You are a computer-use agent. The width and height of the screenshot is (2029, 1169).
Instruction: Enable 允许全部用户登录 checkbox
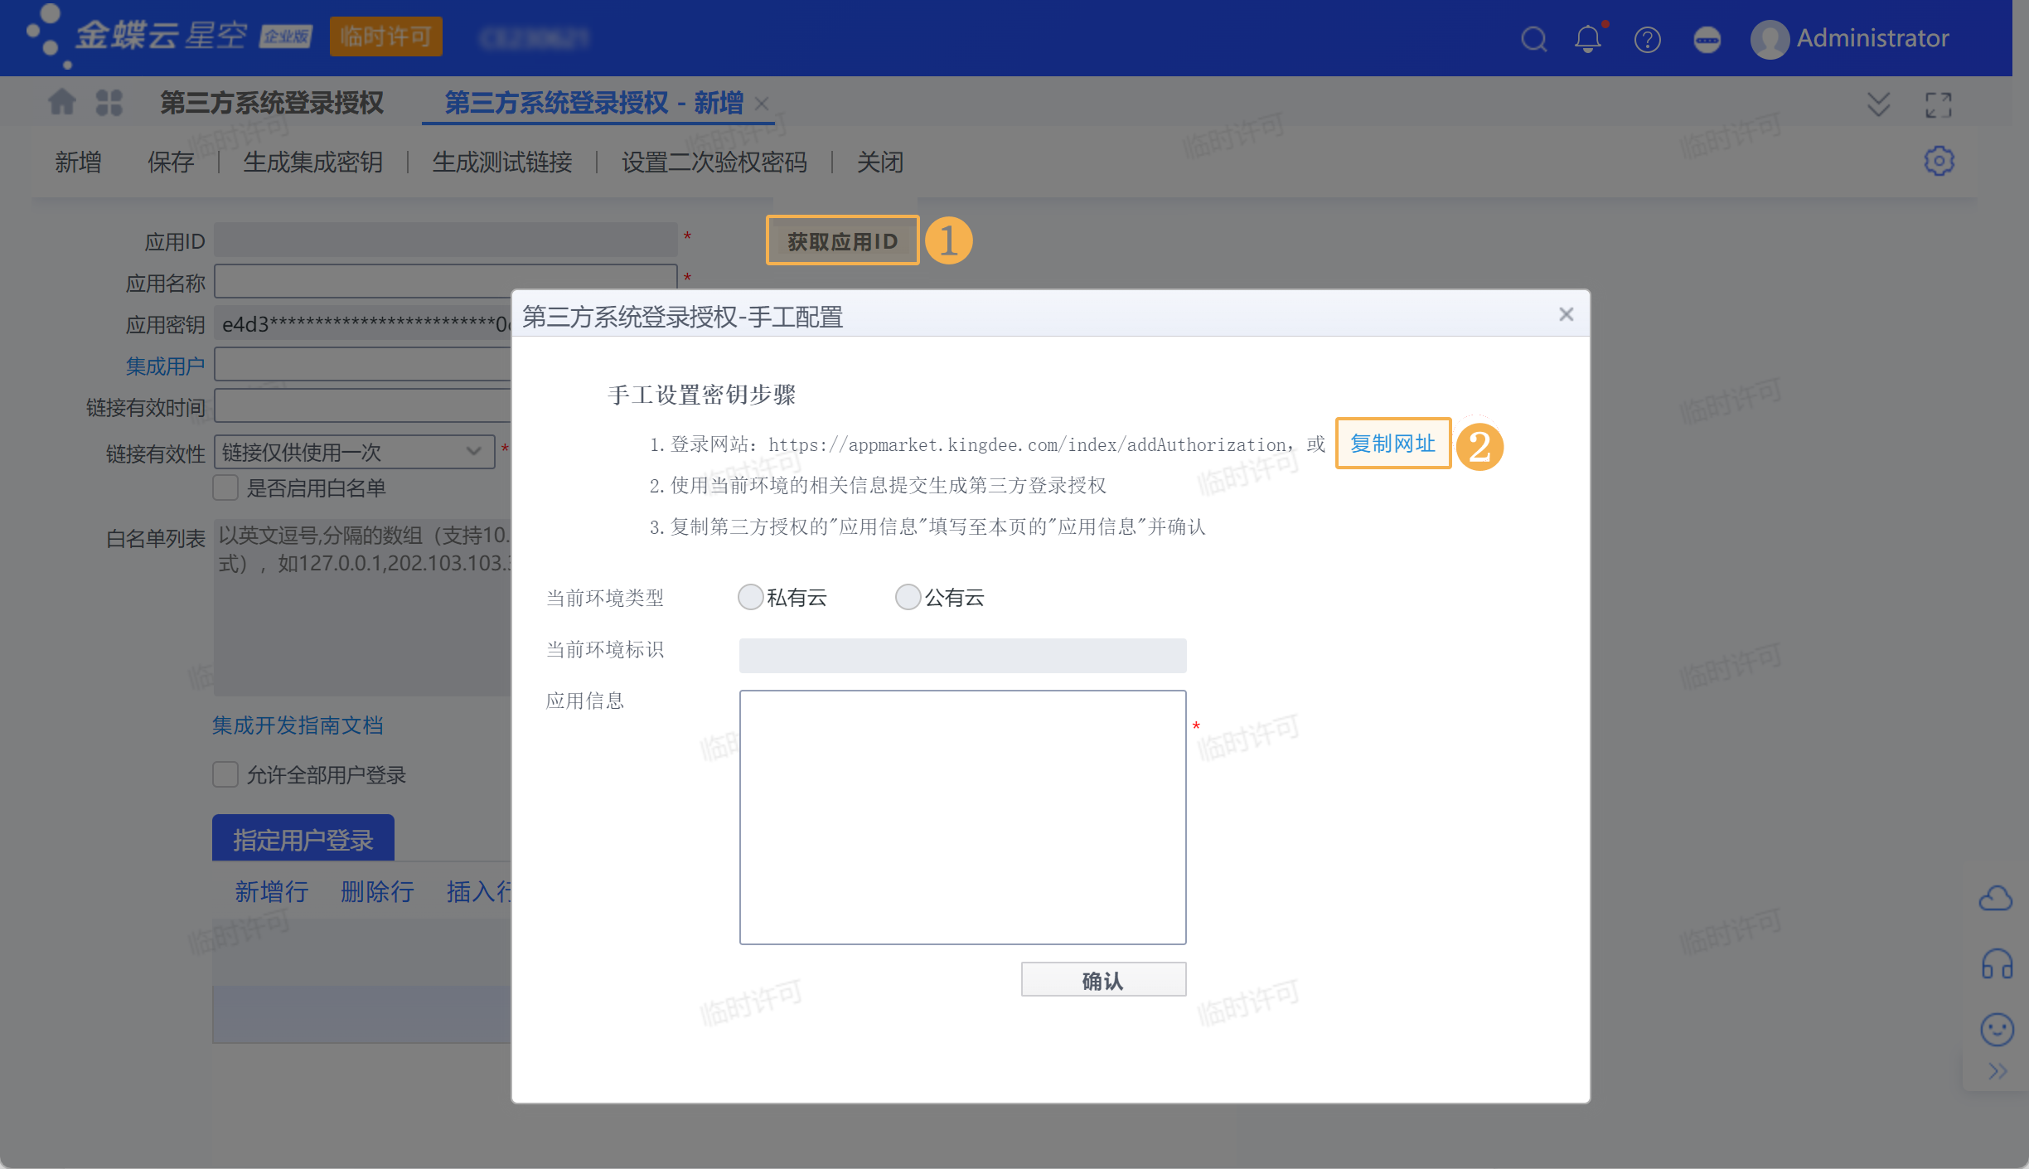pyautogui.click(x=225, y=775)
